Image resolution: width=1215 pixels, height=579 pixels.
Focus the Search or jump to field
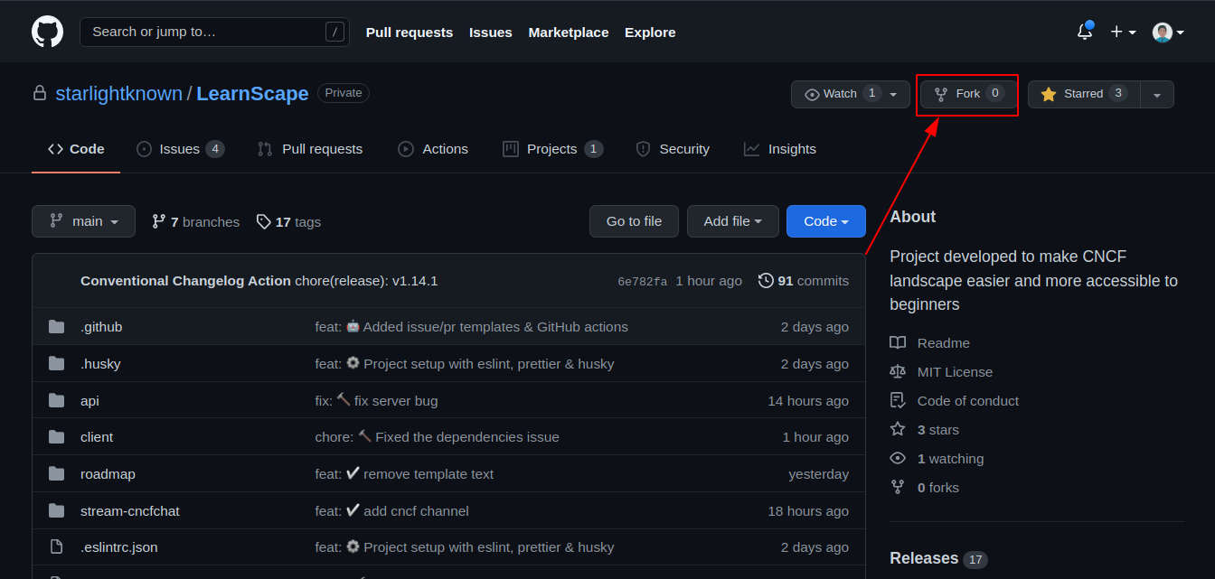[215, 32]
